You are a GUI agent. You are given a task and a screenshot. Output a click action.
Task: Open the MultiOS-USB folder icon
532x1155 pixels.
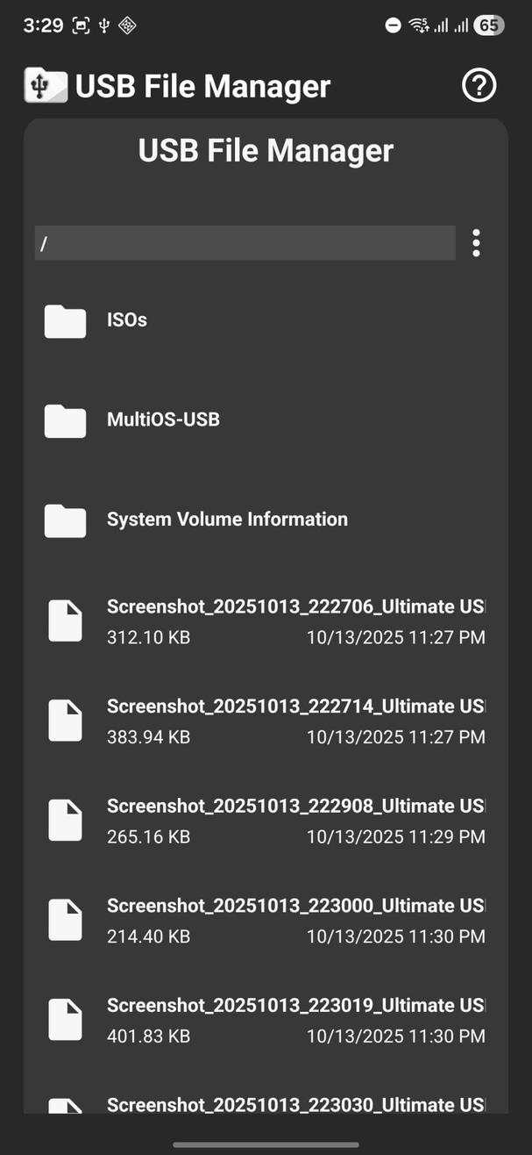click(x=65, y=420)
